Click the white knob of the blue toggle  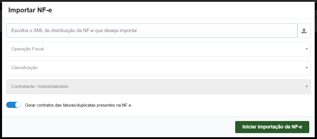tap(18, 105)
